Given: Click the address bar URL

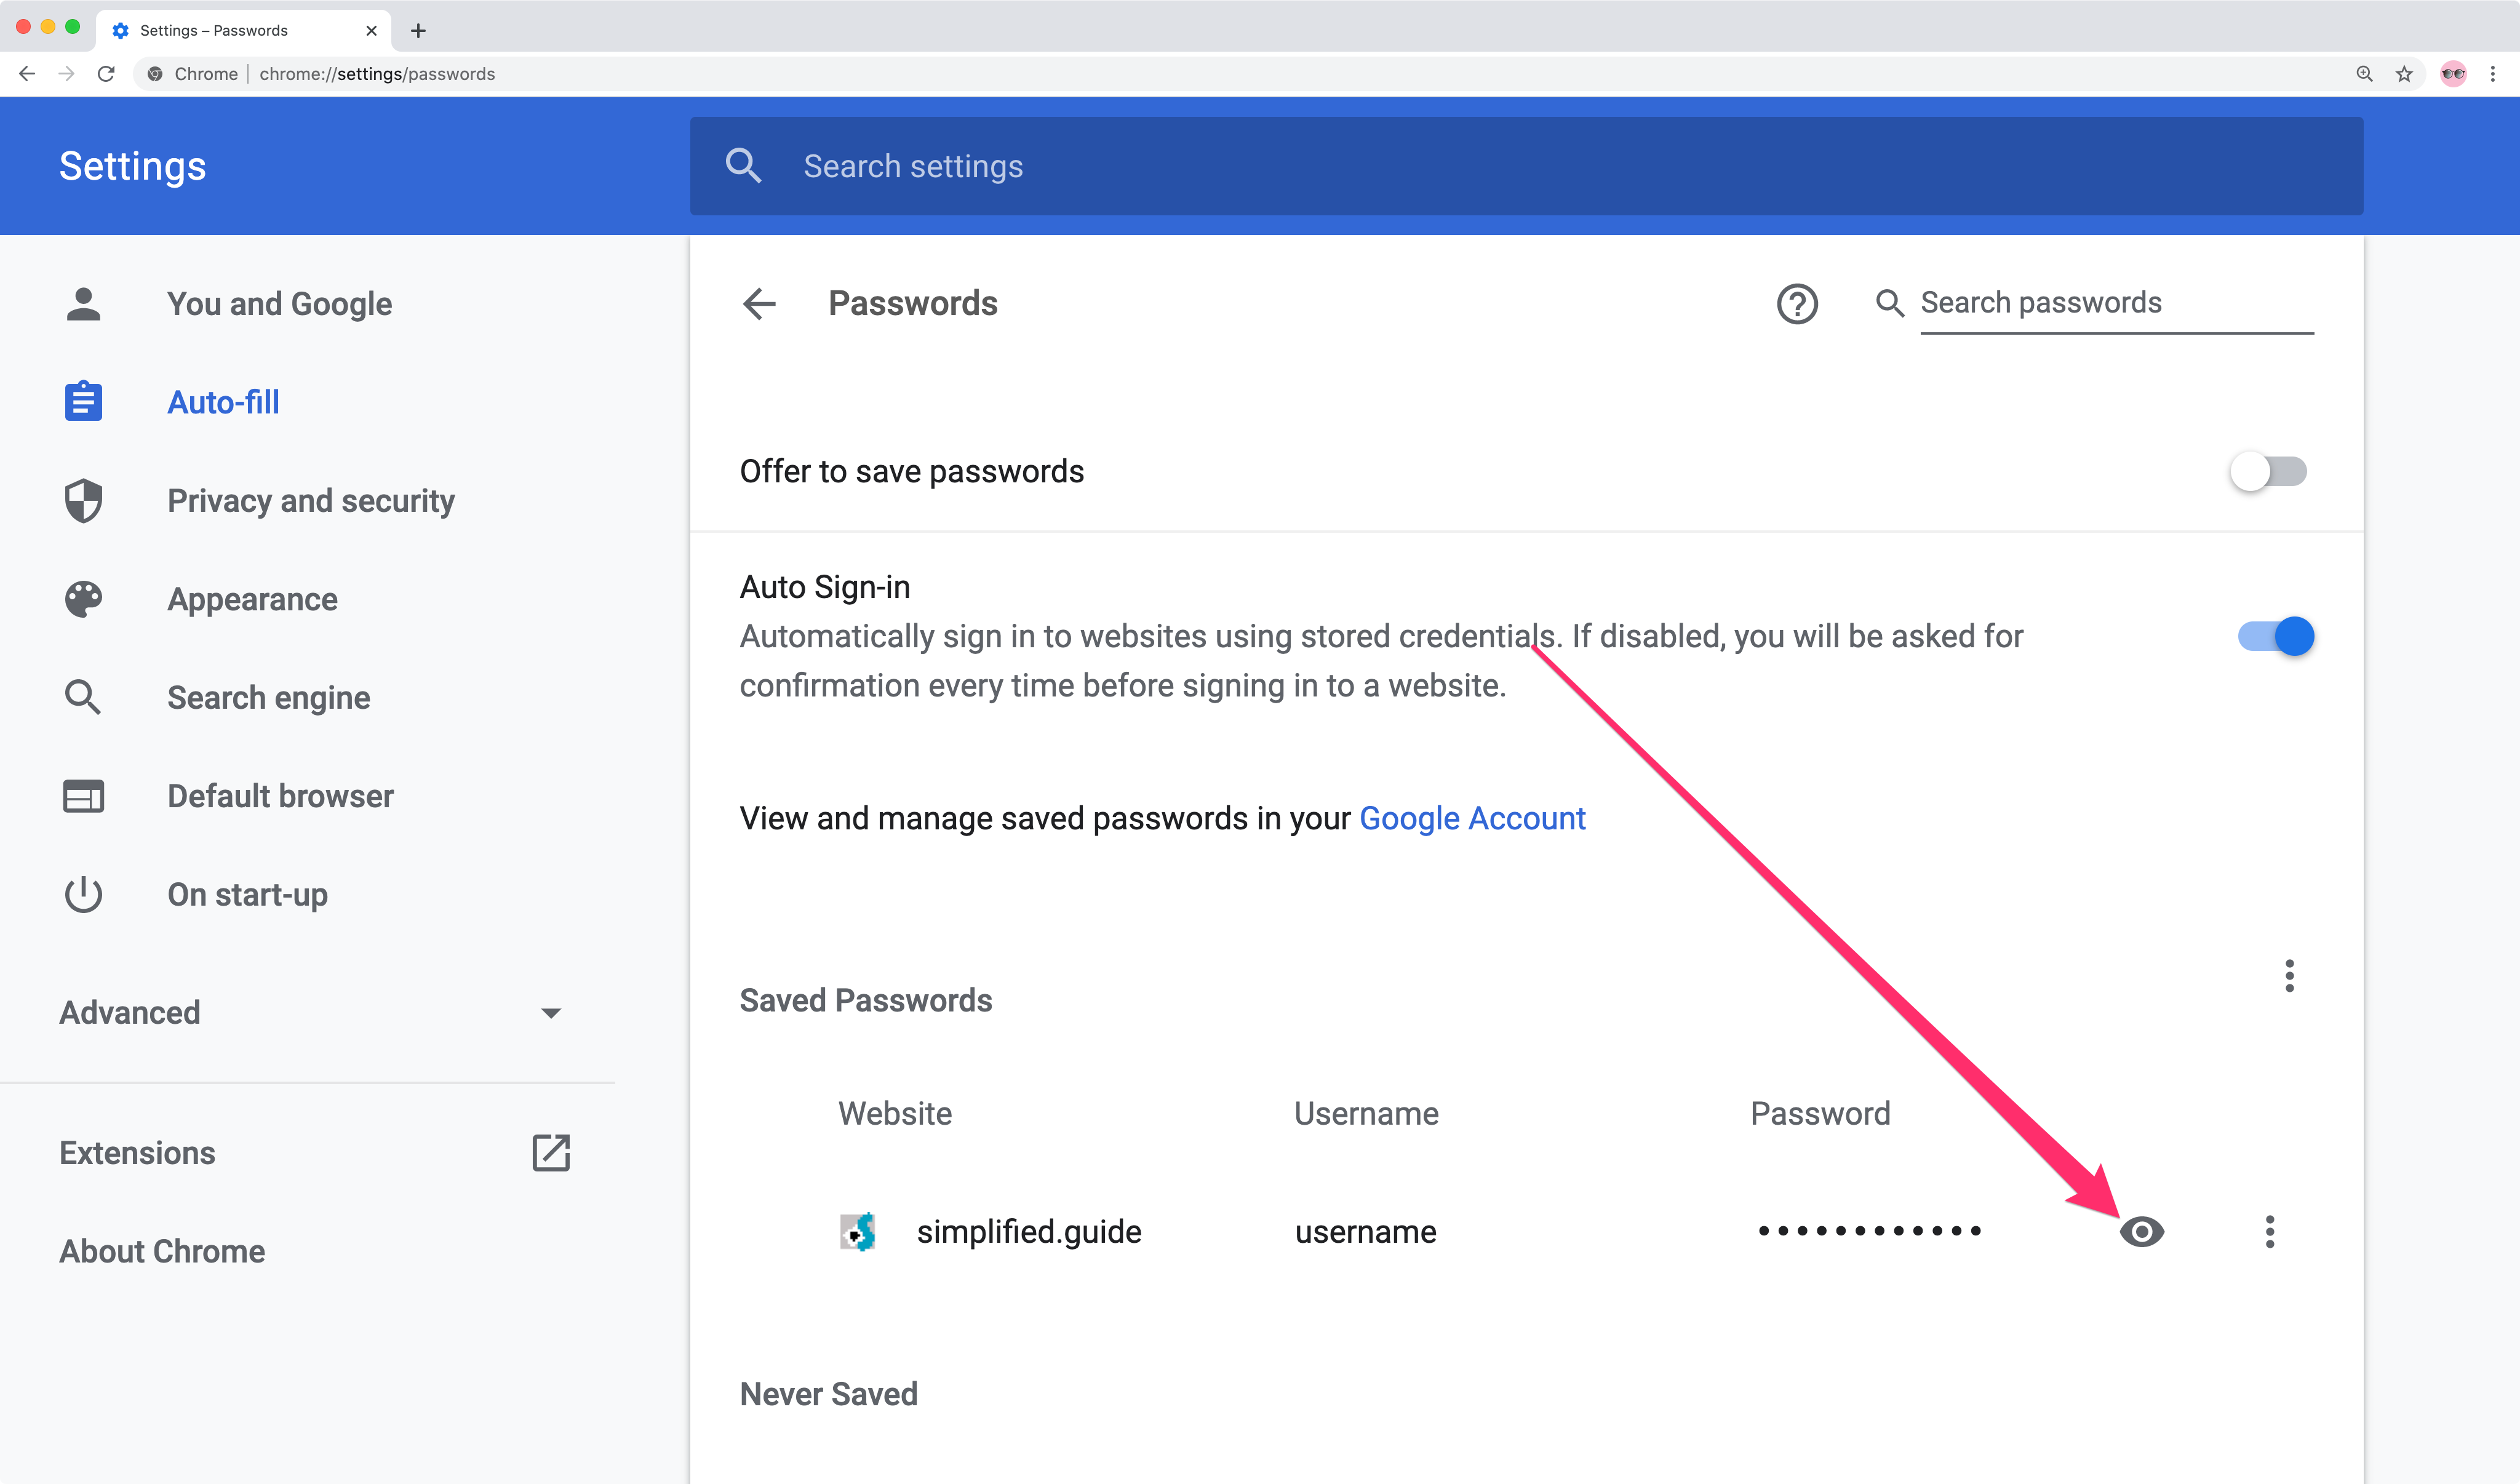Looking at the screenshot, I should tap(377, 74).
